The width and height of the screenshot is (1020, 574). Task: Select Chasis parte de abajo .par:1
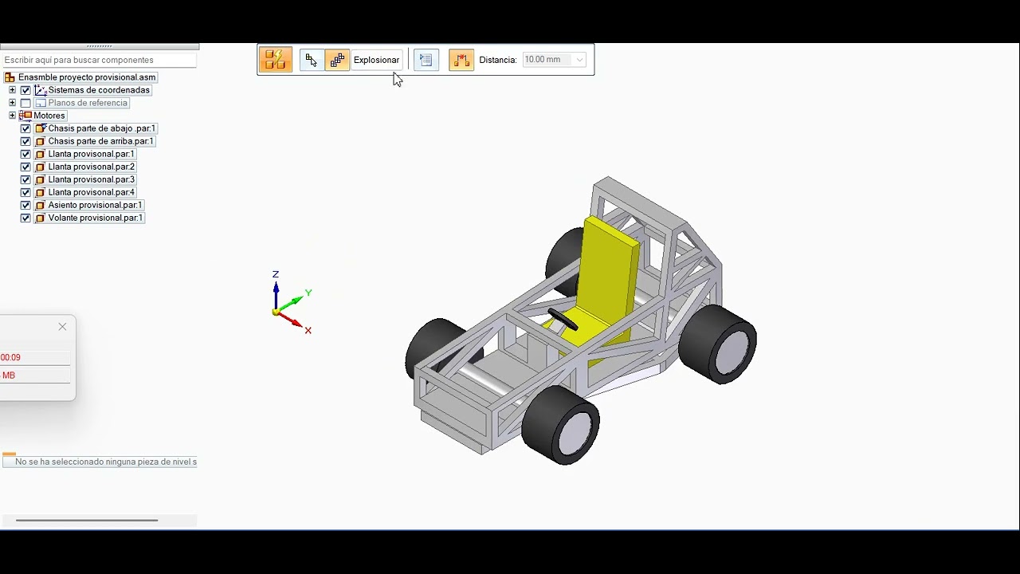102,128
